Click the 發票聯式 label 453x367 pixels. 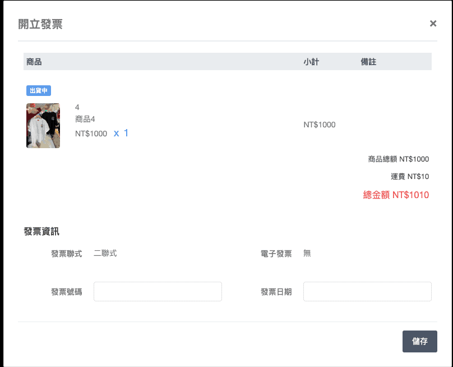(67, 254)
